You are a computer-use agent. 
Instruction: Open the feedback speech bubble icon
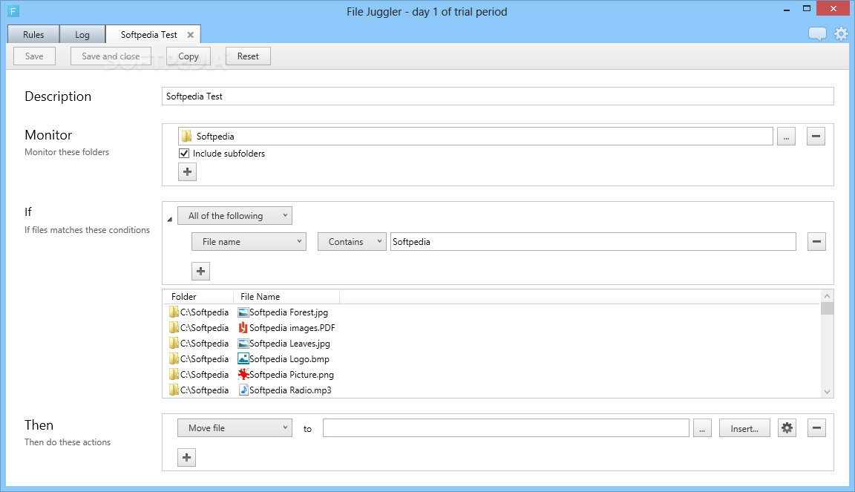coord(817,34)
